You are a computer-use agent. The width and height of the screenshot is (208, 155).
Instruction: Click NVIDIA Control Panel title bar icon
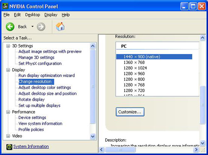(5, 6)
